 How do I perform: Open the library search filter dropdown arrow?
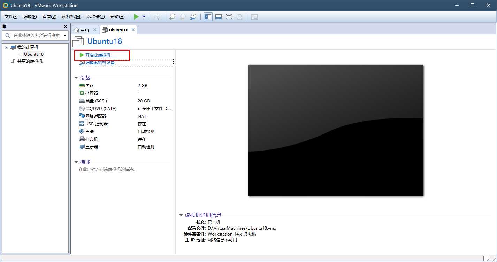tap(65, 36)
